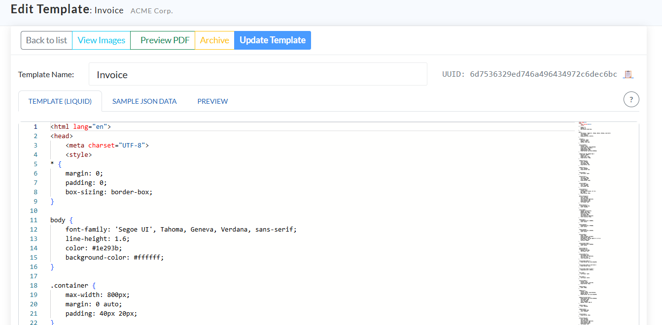Click the background-color #ffffff value
The width and height of the screenshot is (662, 325).
click(x=148, y=258)
